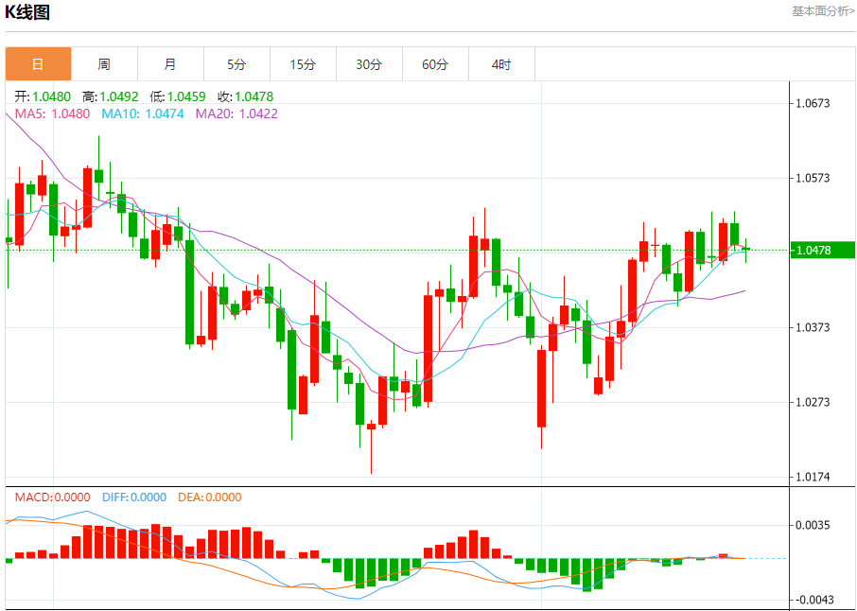Show the 30分 interval chart
This screenshot has width=857, height=611.
click(x=369, y=64)
